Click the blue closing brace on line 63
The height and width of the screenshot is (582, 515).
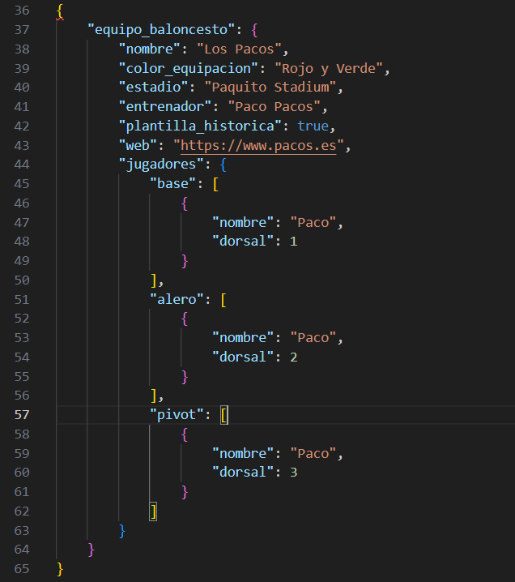tap(122, 531)
